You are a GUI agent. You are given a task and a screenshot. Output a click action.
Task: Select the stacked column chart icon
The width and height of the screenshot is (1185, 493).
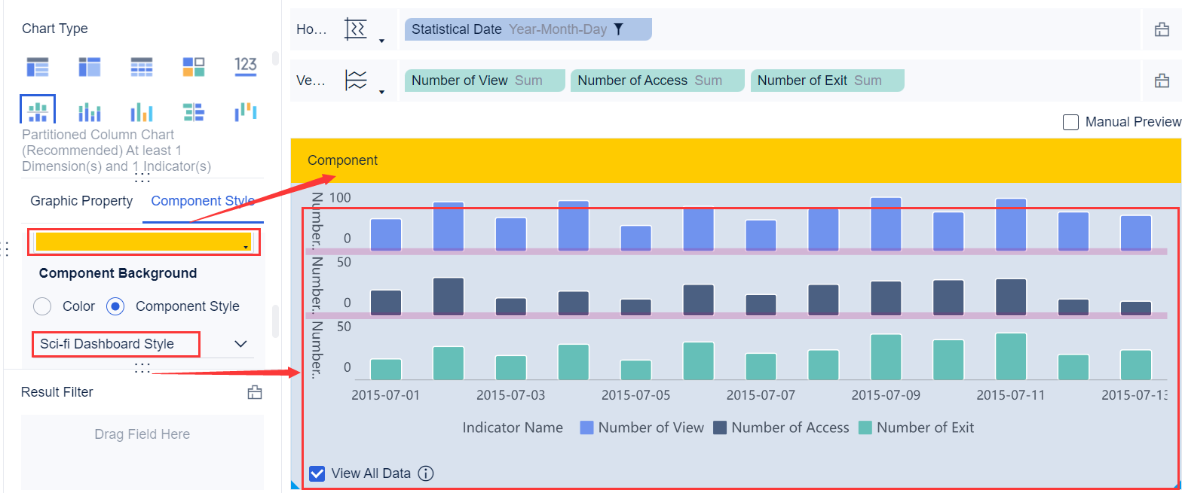pyautogui.click(x=90, y=111)
